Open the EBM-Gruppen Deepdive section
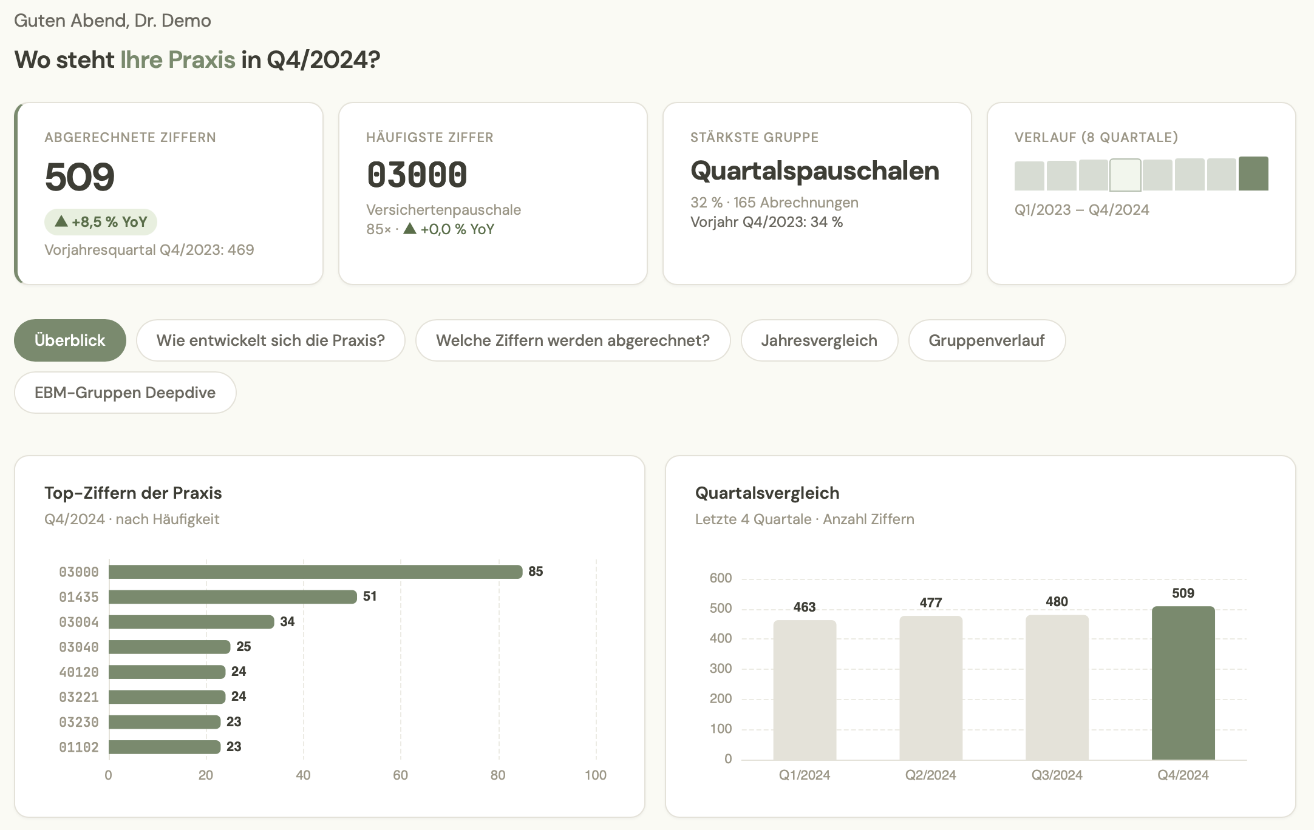Screen dimensions: 1314x830 [x=124, y=393]
